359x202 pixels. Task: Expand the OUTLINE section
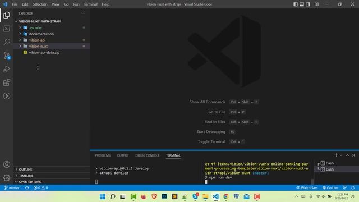click(x=52, y=169)
